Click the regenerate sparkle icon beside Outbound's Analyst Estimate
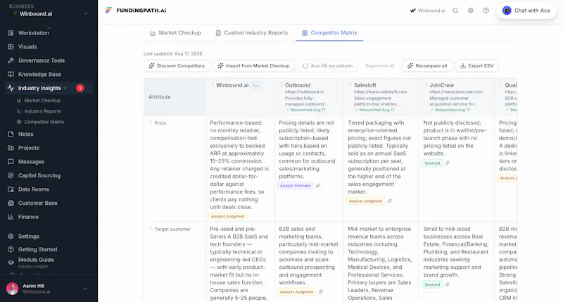 [318, 186]
